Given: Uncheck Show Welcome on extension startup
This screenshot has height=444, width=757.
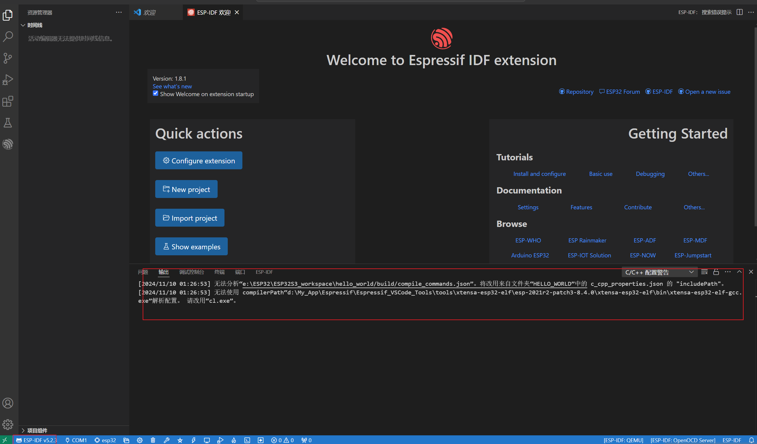Looking at the screenshot, I should [x=155, y=93].
